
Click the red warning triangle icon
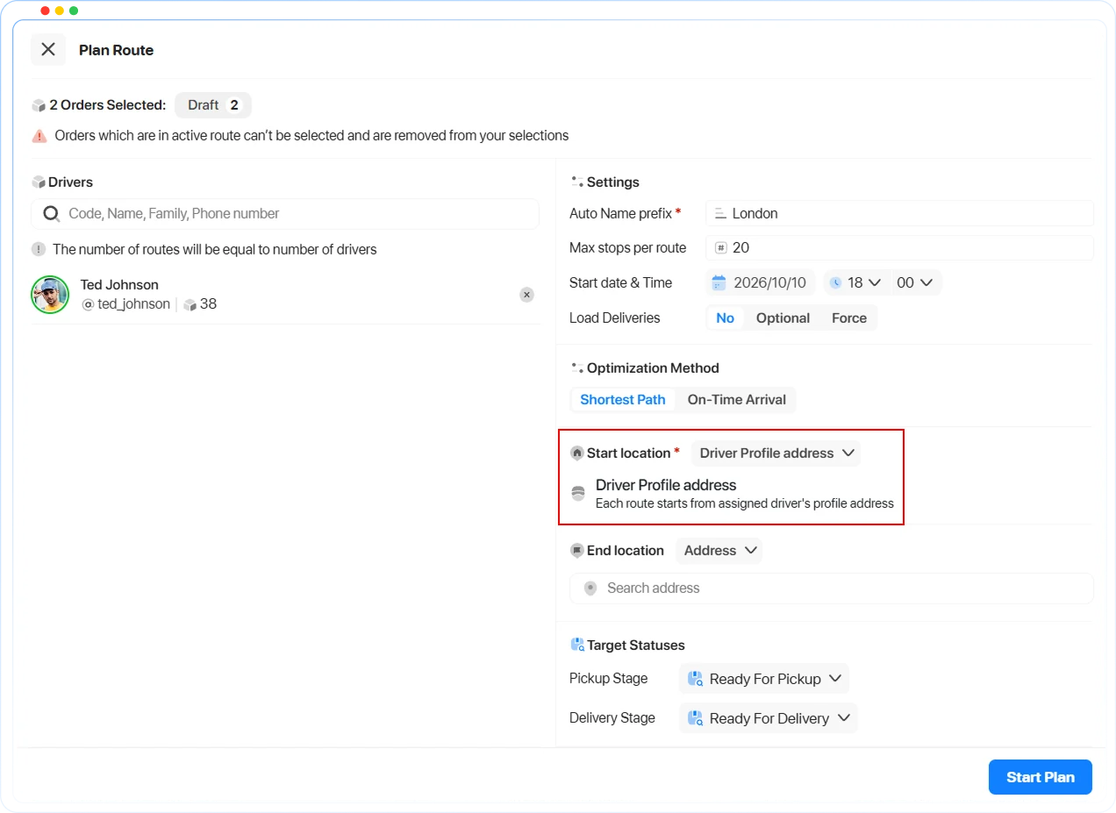click(39, 136)
